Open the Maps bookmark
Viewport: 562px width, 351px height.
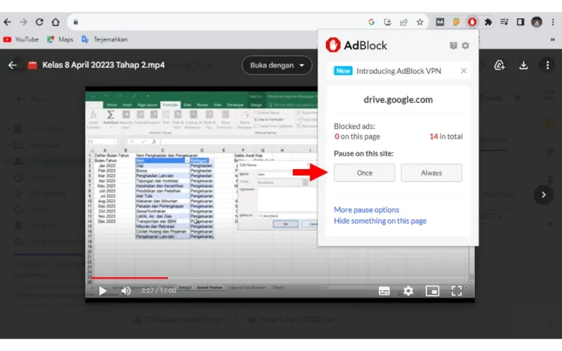(x=60, y=39)
